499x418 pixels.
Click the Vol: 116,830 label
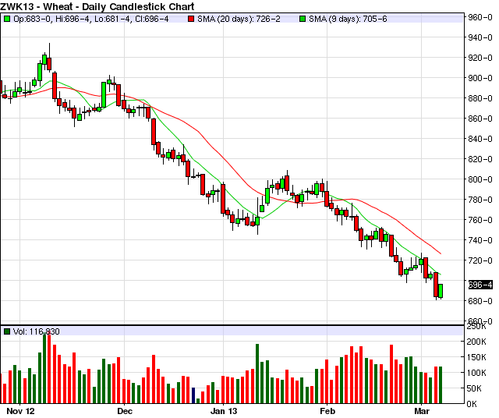click(x=37, y=331)
